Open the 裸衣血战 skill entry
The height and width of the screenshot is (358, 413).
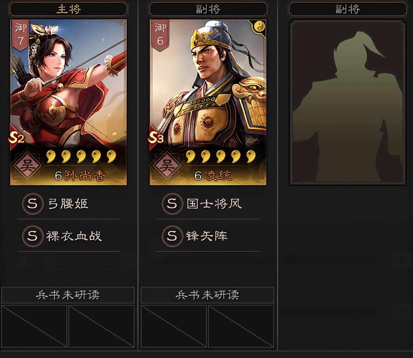click(69, 236)
